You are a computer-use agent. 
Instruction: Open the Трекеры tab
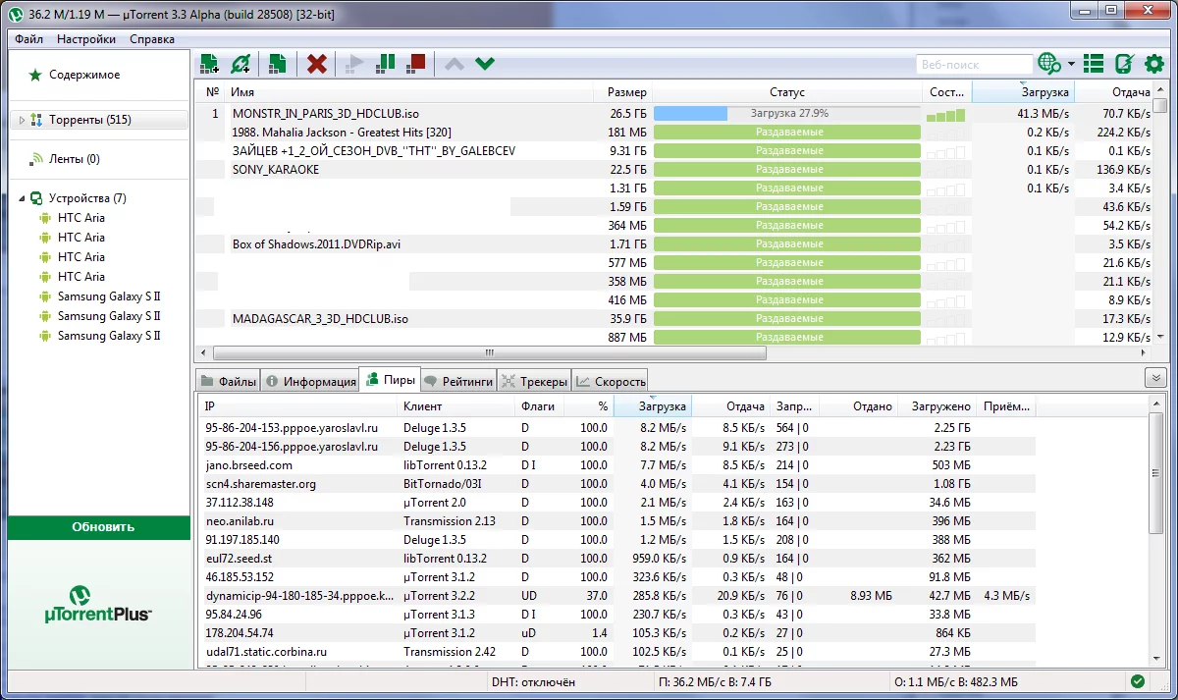[534, 381]
